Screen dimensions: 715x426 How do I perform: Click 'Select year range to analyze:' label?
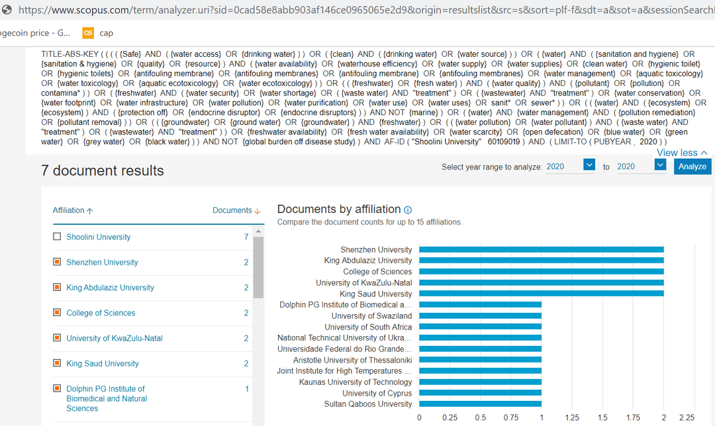pos(492,167)
